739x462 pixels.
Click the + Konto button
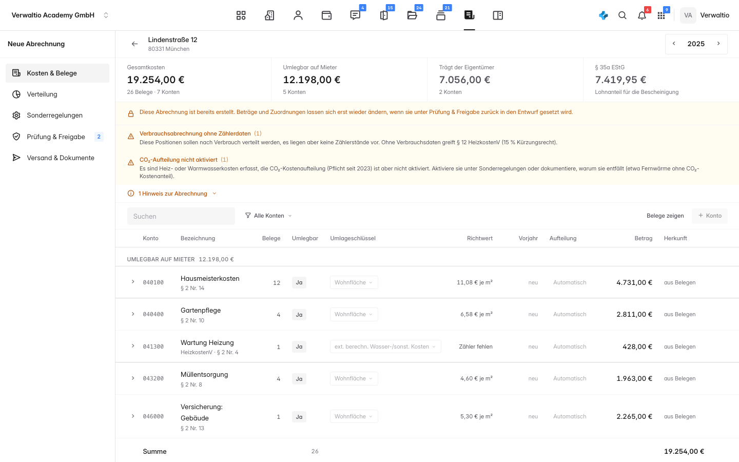[x=710, y=216]
